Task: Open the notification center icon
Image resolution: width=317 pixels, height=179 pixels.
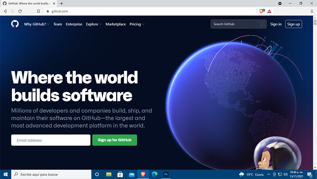Action: [310, 174]
